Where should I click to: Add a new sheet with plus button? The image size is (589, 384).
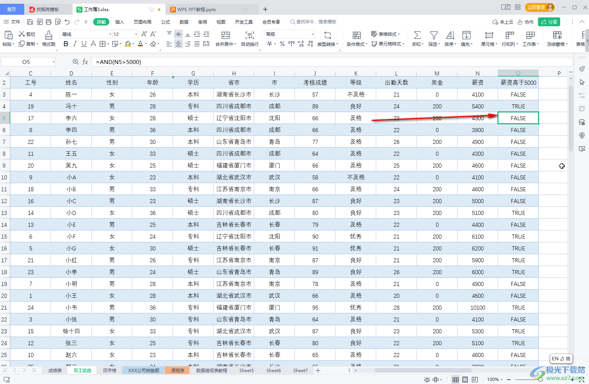(318, 370)
